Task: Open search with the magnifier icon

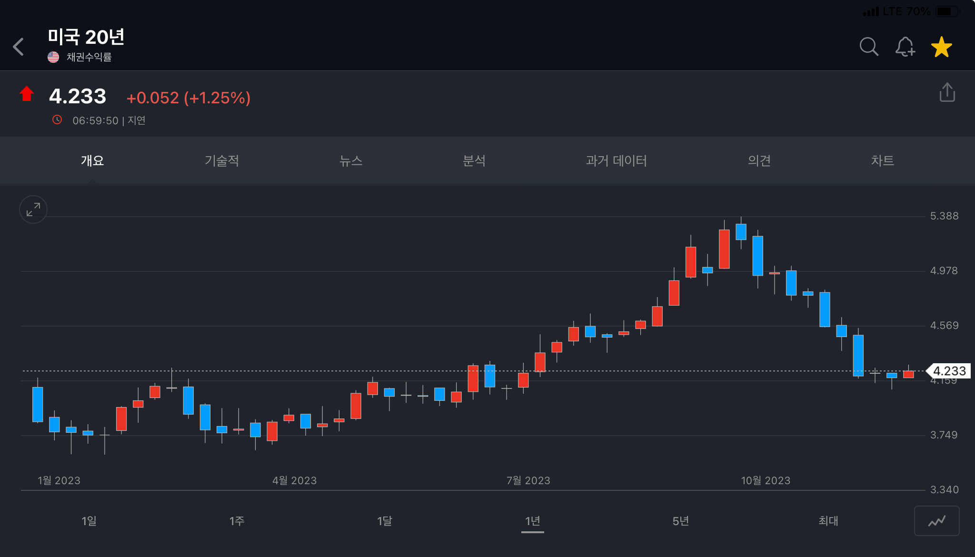Action: 869,47
